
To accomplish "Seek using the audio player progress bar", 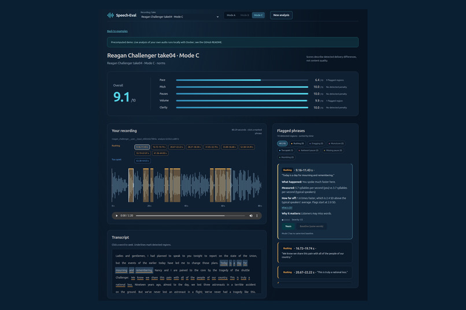I will point(190,216).
